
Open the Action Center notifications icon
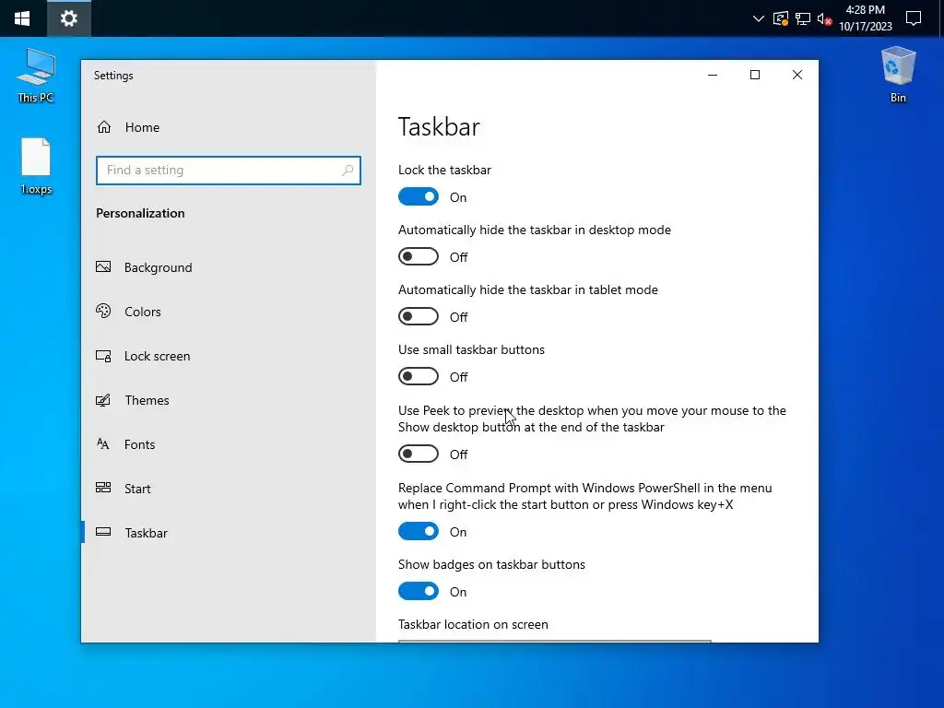coord(914,18)
